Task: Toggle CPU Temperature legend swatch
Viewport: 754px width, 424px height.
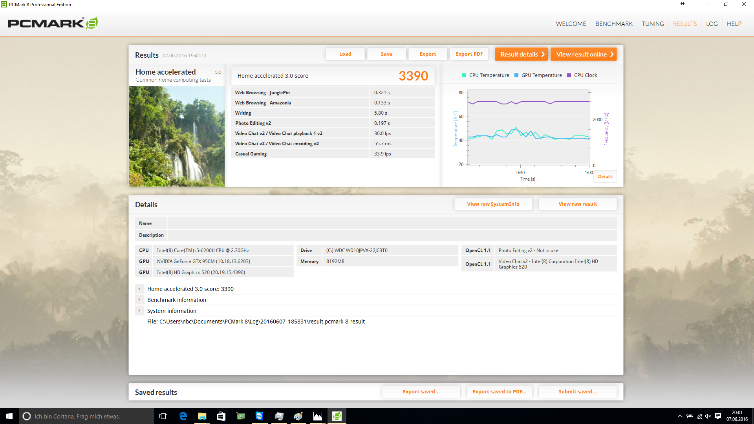Action: tap(464, 75)
